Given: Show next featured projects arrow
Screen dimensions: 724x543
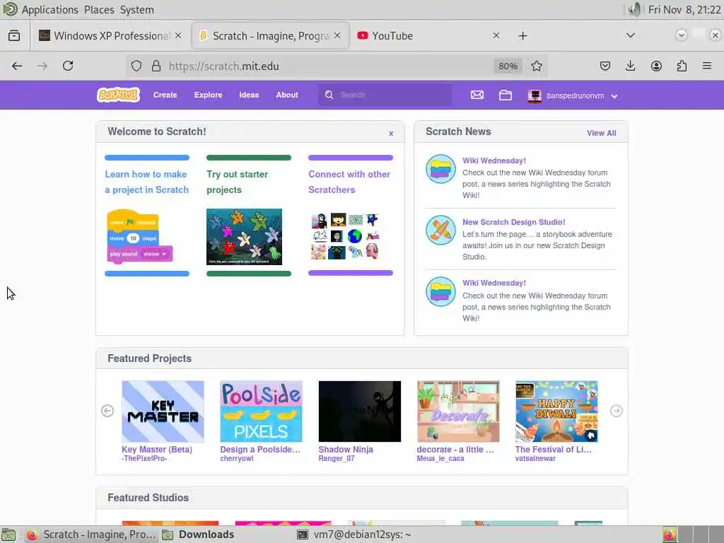Looking at the screenshot, I should [616, 411].
